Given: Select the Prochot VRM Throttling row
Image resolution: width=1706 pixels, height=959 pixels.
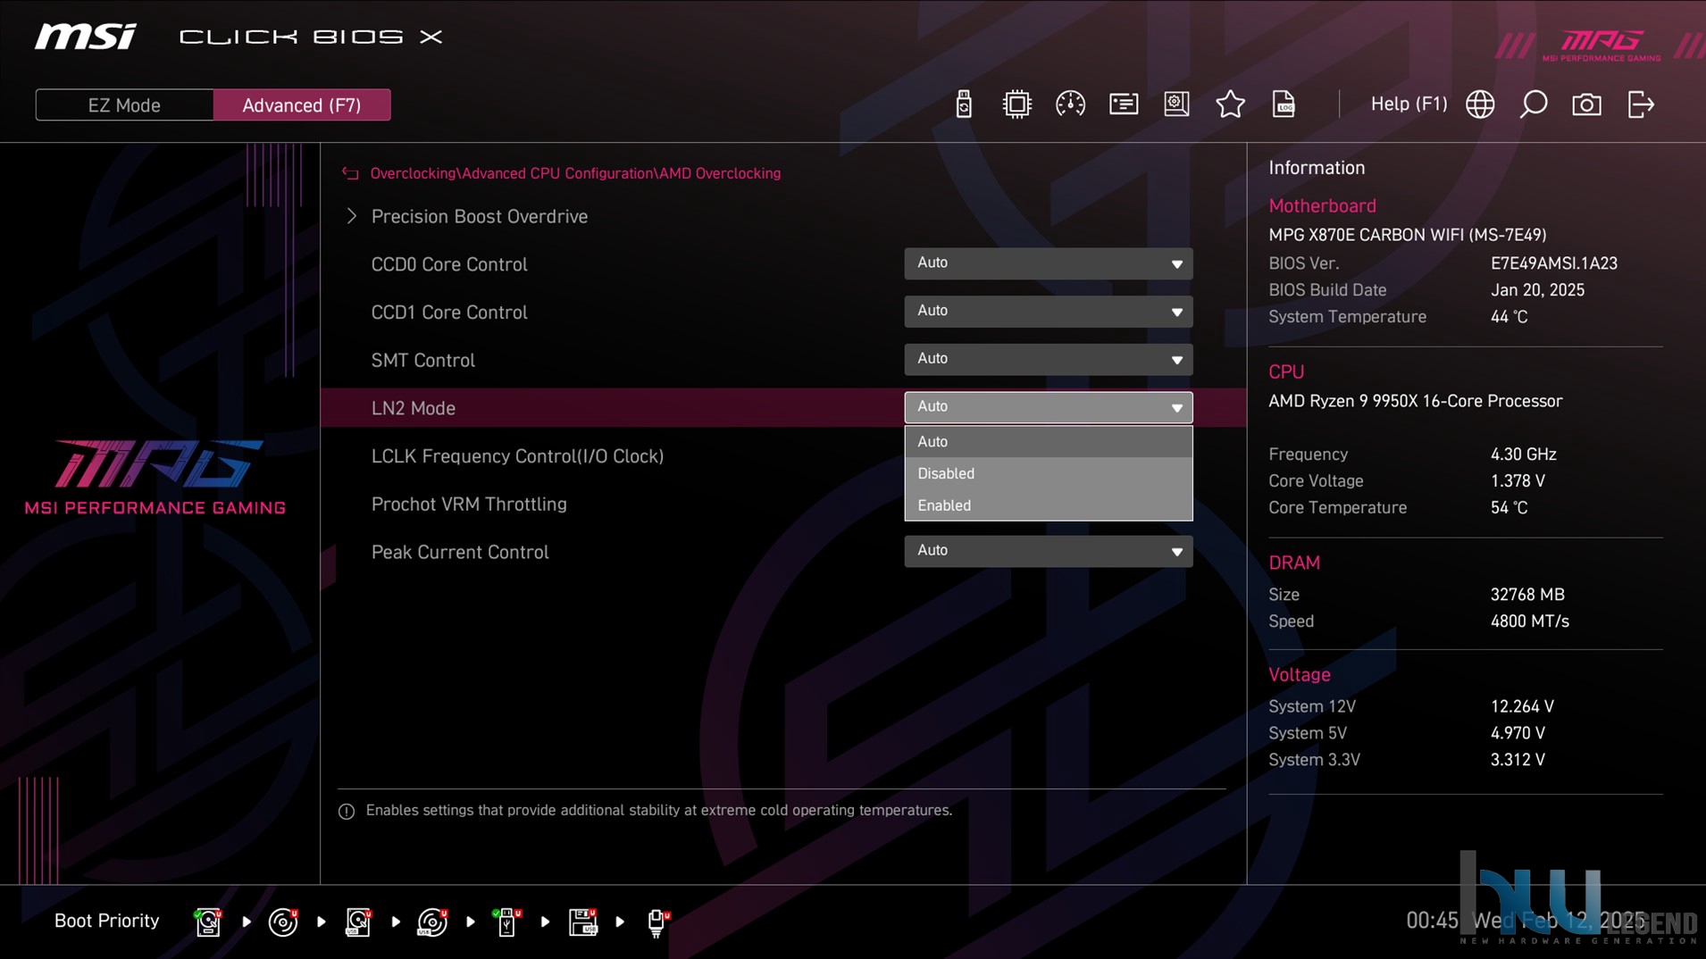Looking at the screenshot, I should [x=469, y=505].
